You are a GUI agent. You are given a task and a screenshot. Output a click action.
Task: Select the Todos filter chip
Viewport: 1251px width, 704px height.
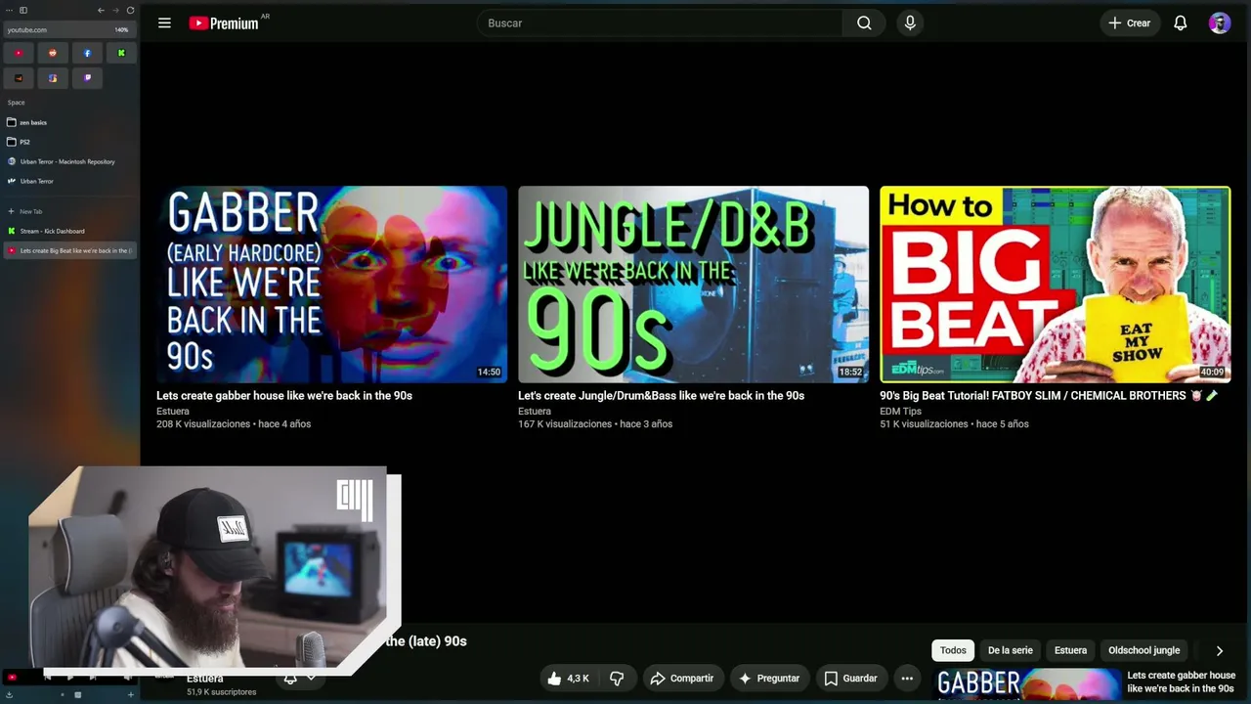tap(953, 650)
